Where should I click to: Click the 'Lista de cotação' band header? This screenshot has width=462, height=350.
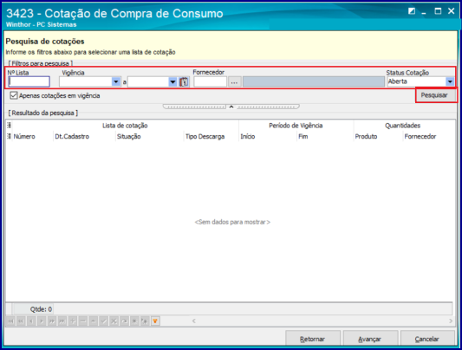click(125, 126)
